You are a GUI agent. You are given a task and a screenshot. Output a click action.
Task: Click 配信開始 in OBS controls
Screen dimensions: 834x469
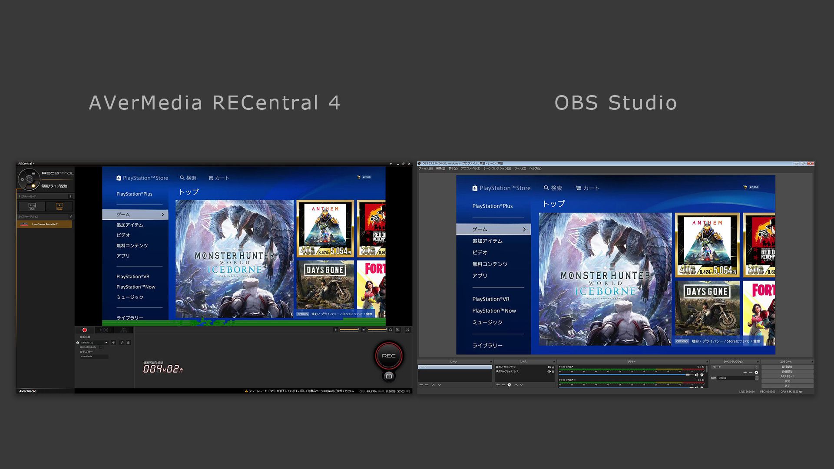coord(787,367)
